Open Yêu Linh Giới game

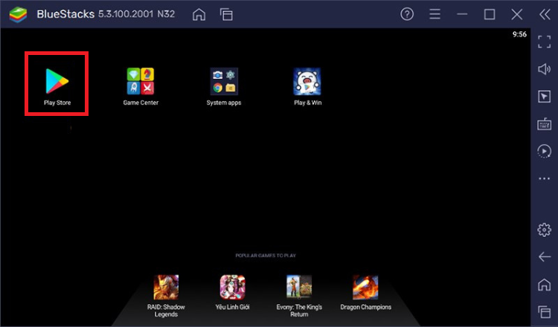click(x=232, y=287)
